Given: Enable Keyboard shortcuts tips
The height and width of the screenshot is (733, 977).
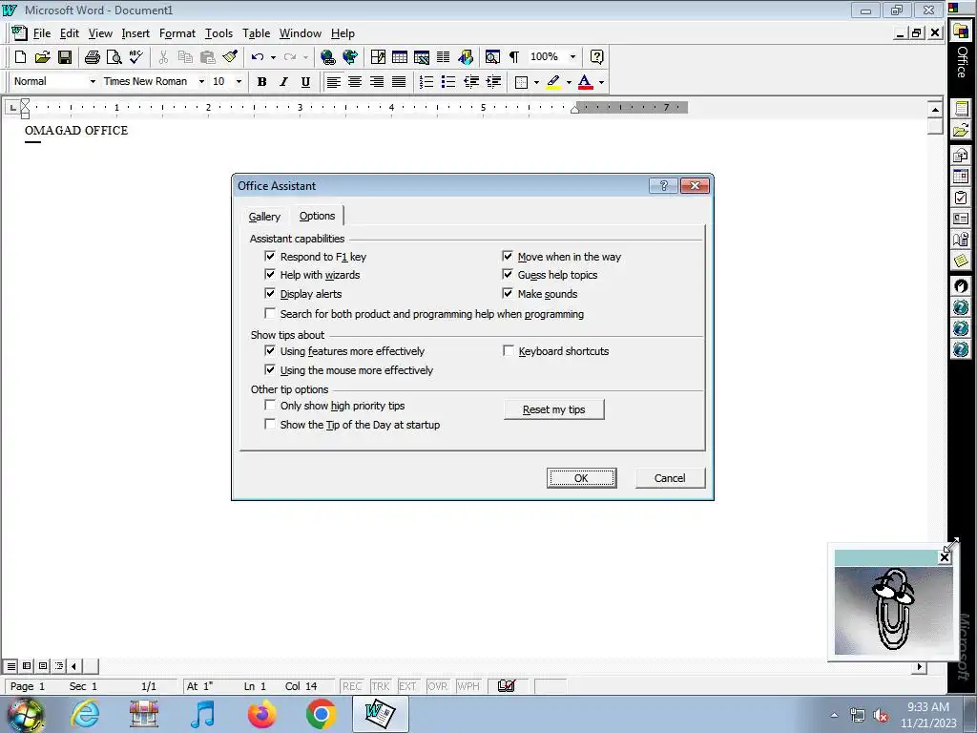Looking at the screenshot, I should point(509,351).
